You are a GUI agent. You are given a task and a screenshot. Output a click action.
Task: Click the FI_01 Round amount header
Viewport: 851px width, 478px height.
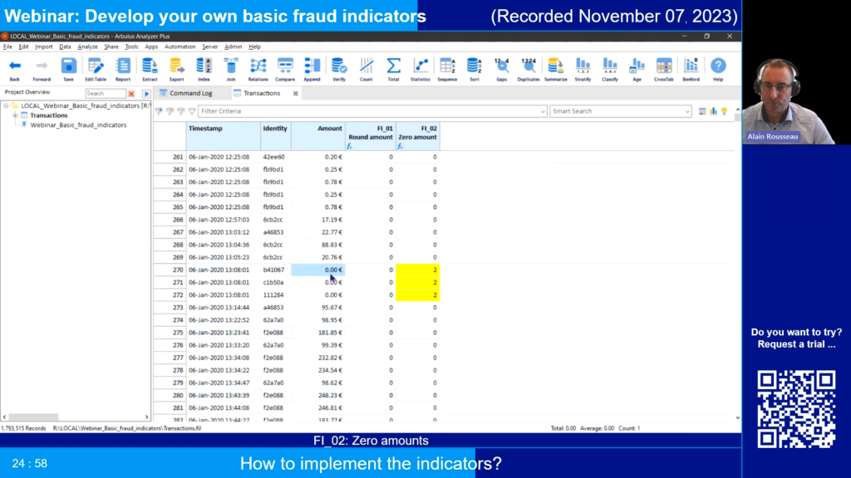pyautogui.click(x=371, y=136)
